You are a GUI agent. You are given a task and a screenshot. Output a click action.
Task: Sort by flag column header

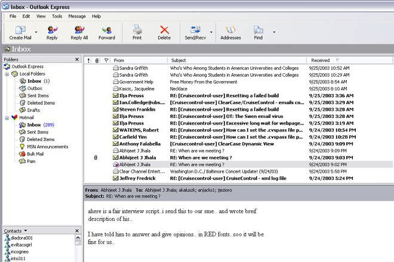click(106, 60)
